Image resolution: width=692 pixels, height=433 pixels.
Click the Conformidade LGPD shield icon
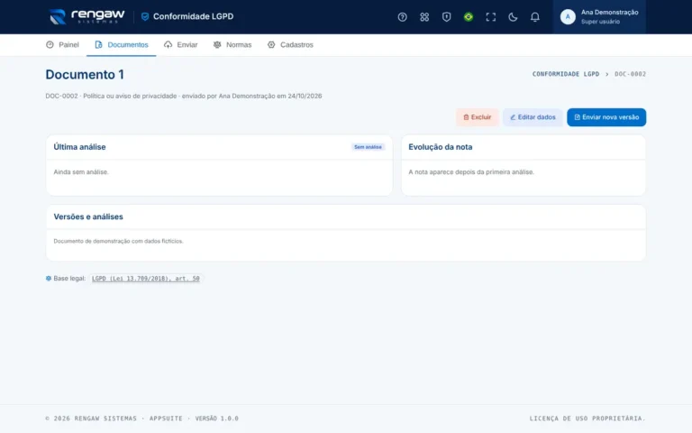(x=145, y=17)
